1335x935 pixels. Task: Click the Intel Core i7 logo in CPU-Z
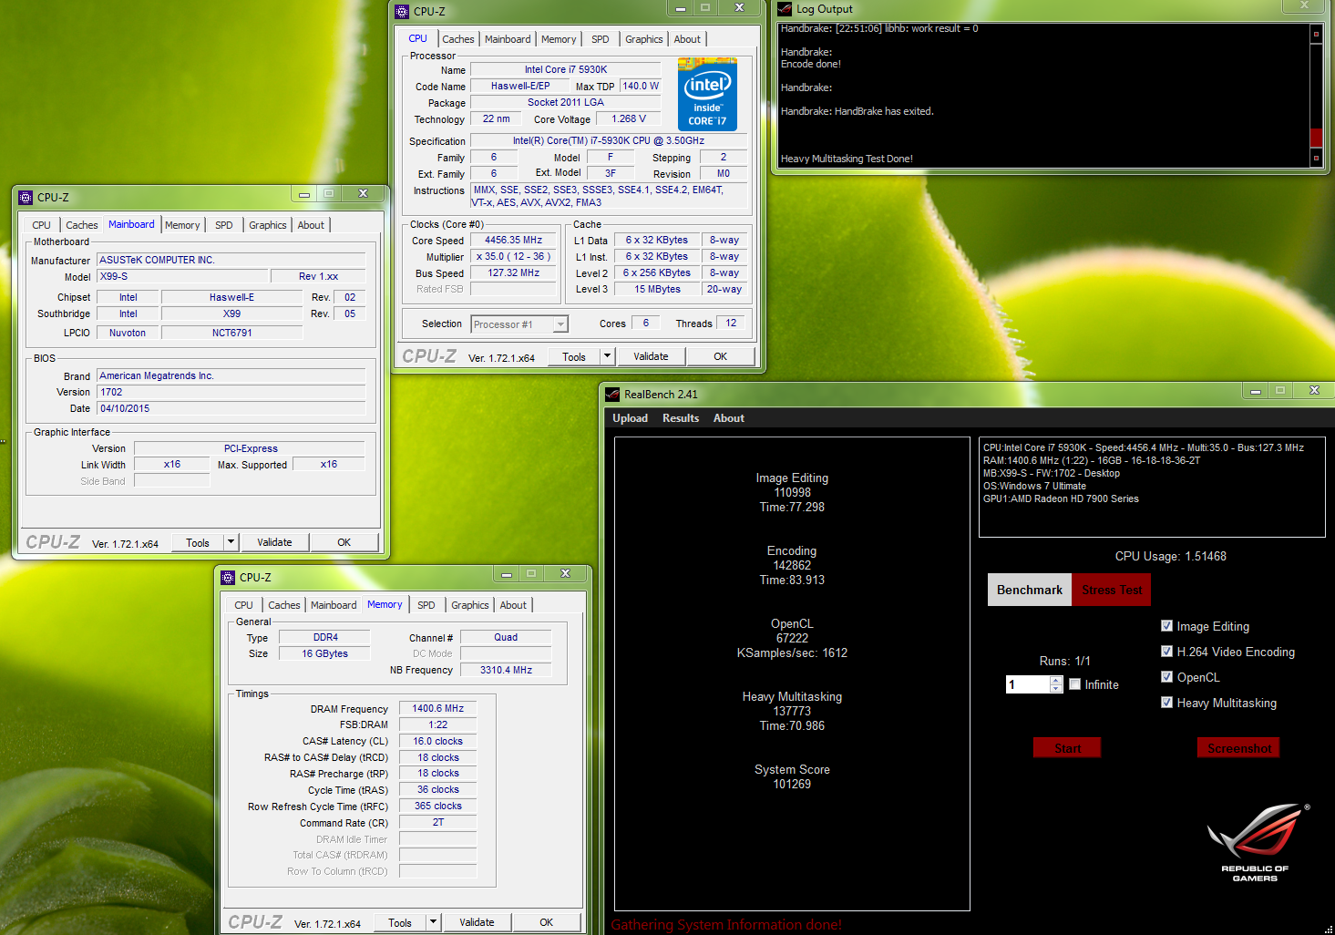(x=707, y=95)
